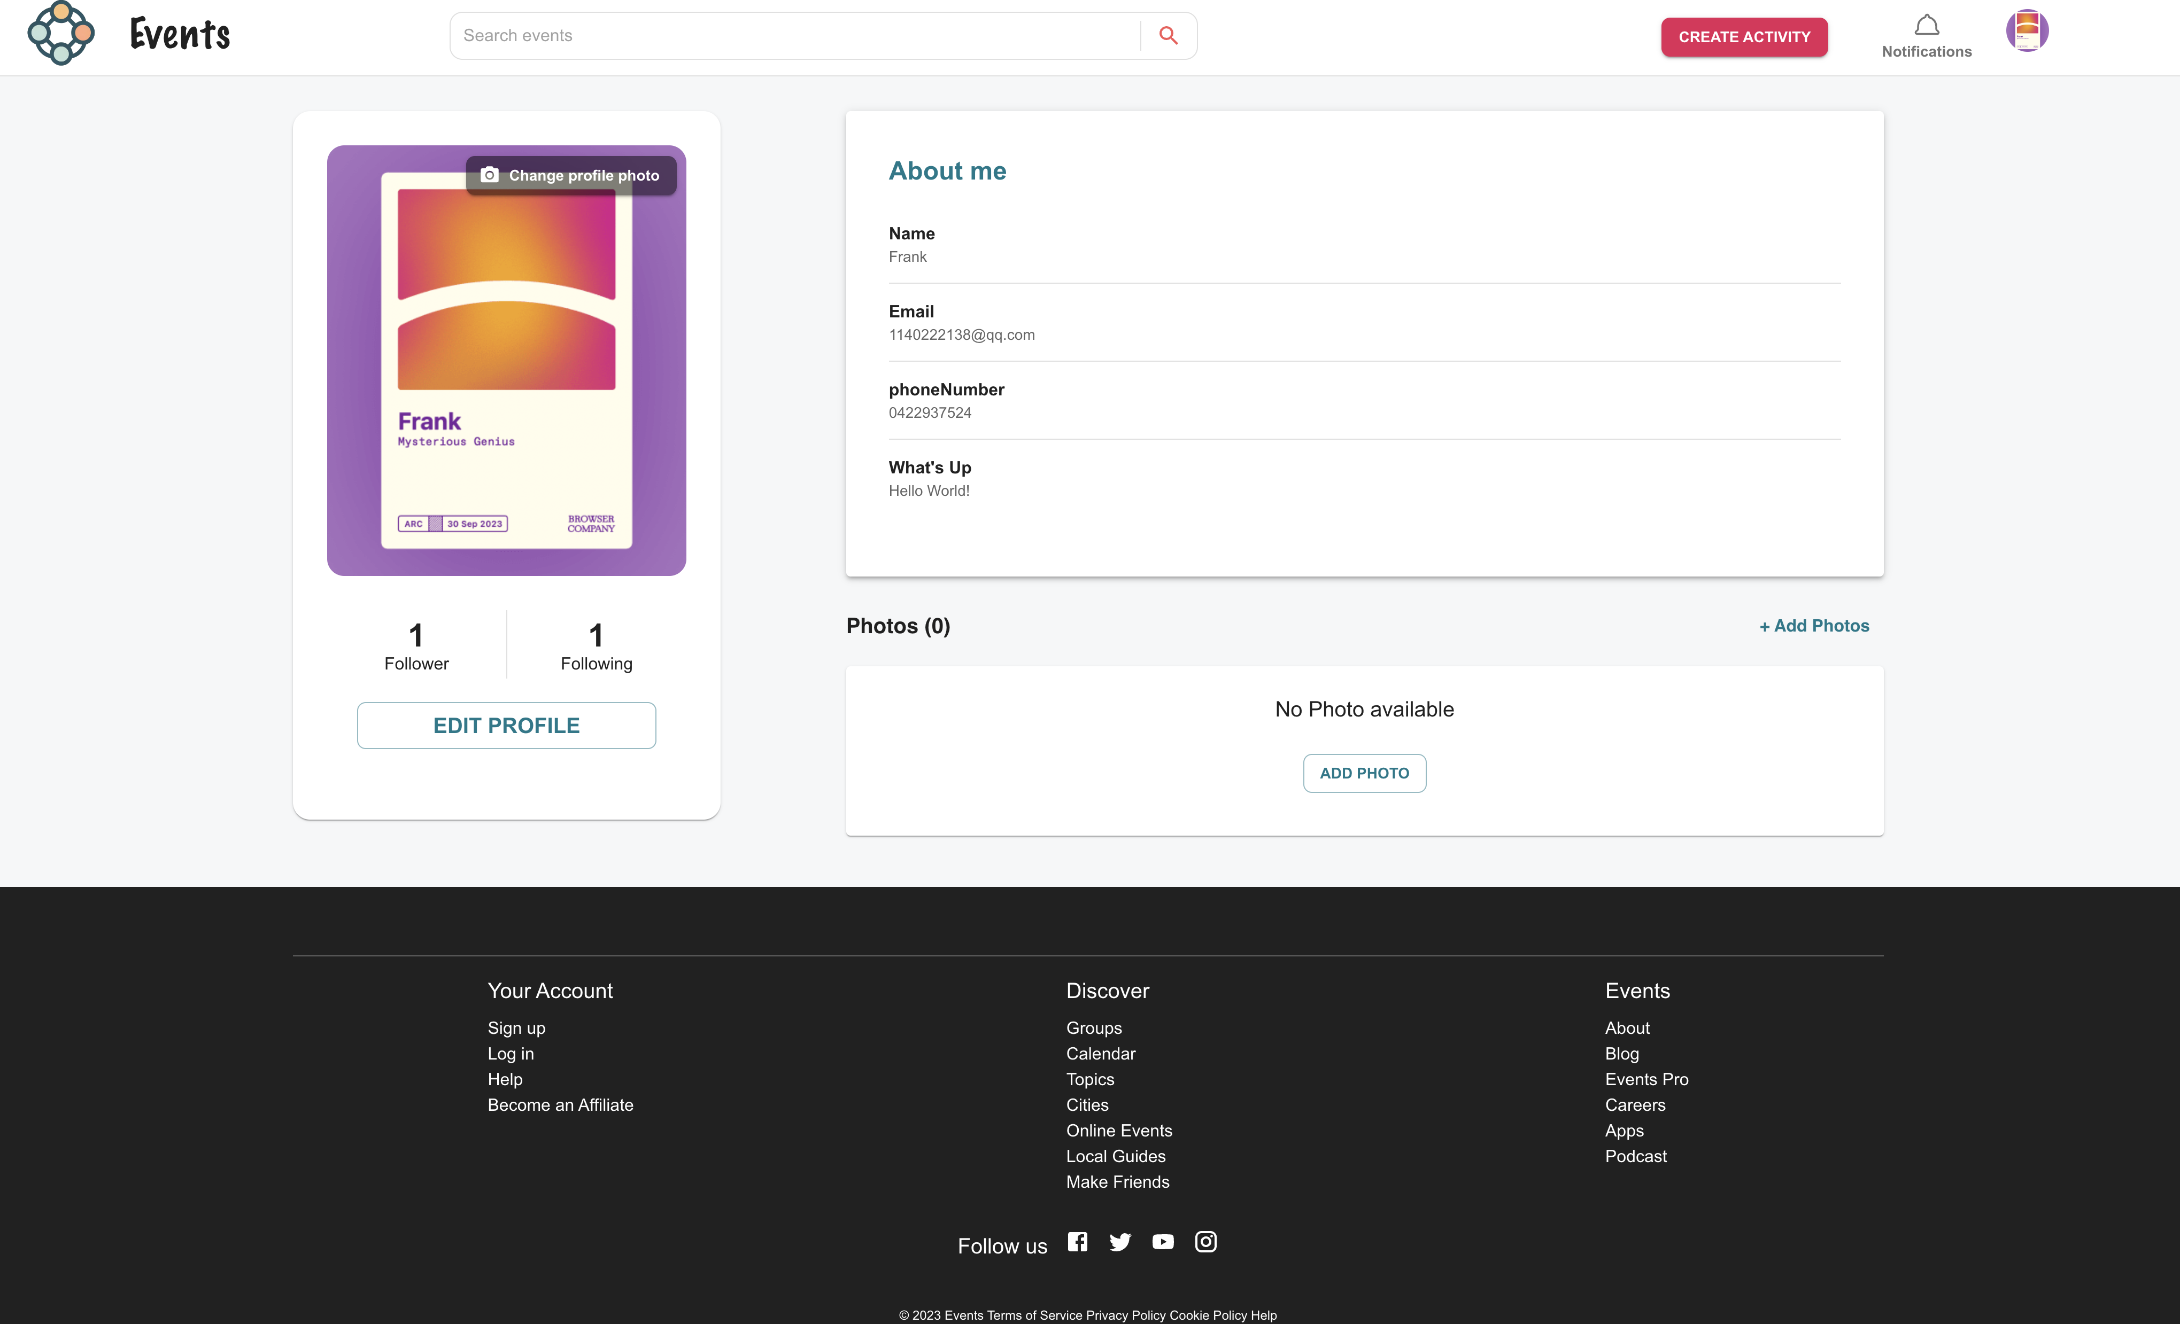The height and width of the screenshot is (1324, 2180).
Task: Click the Events logo icon
Action: pyautogui.click(x=60, y=34)
